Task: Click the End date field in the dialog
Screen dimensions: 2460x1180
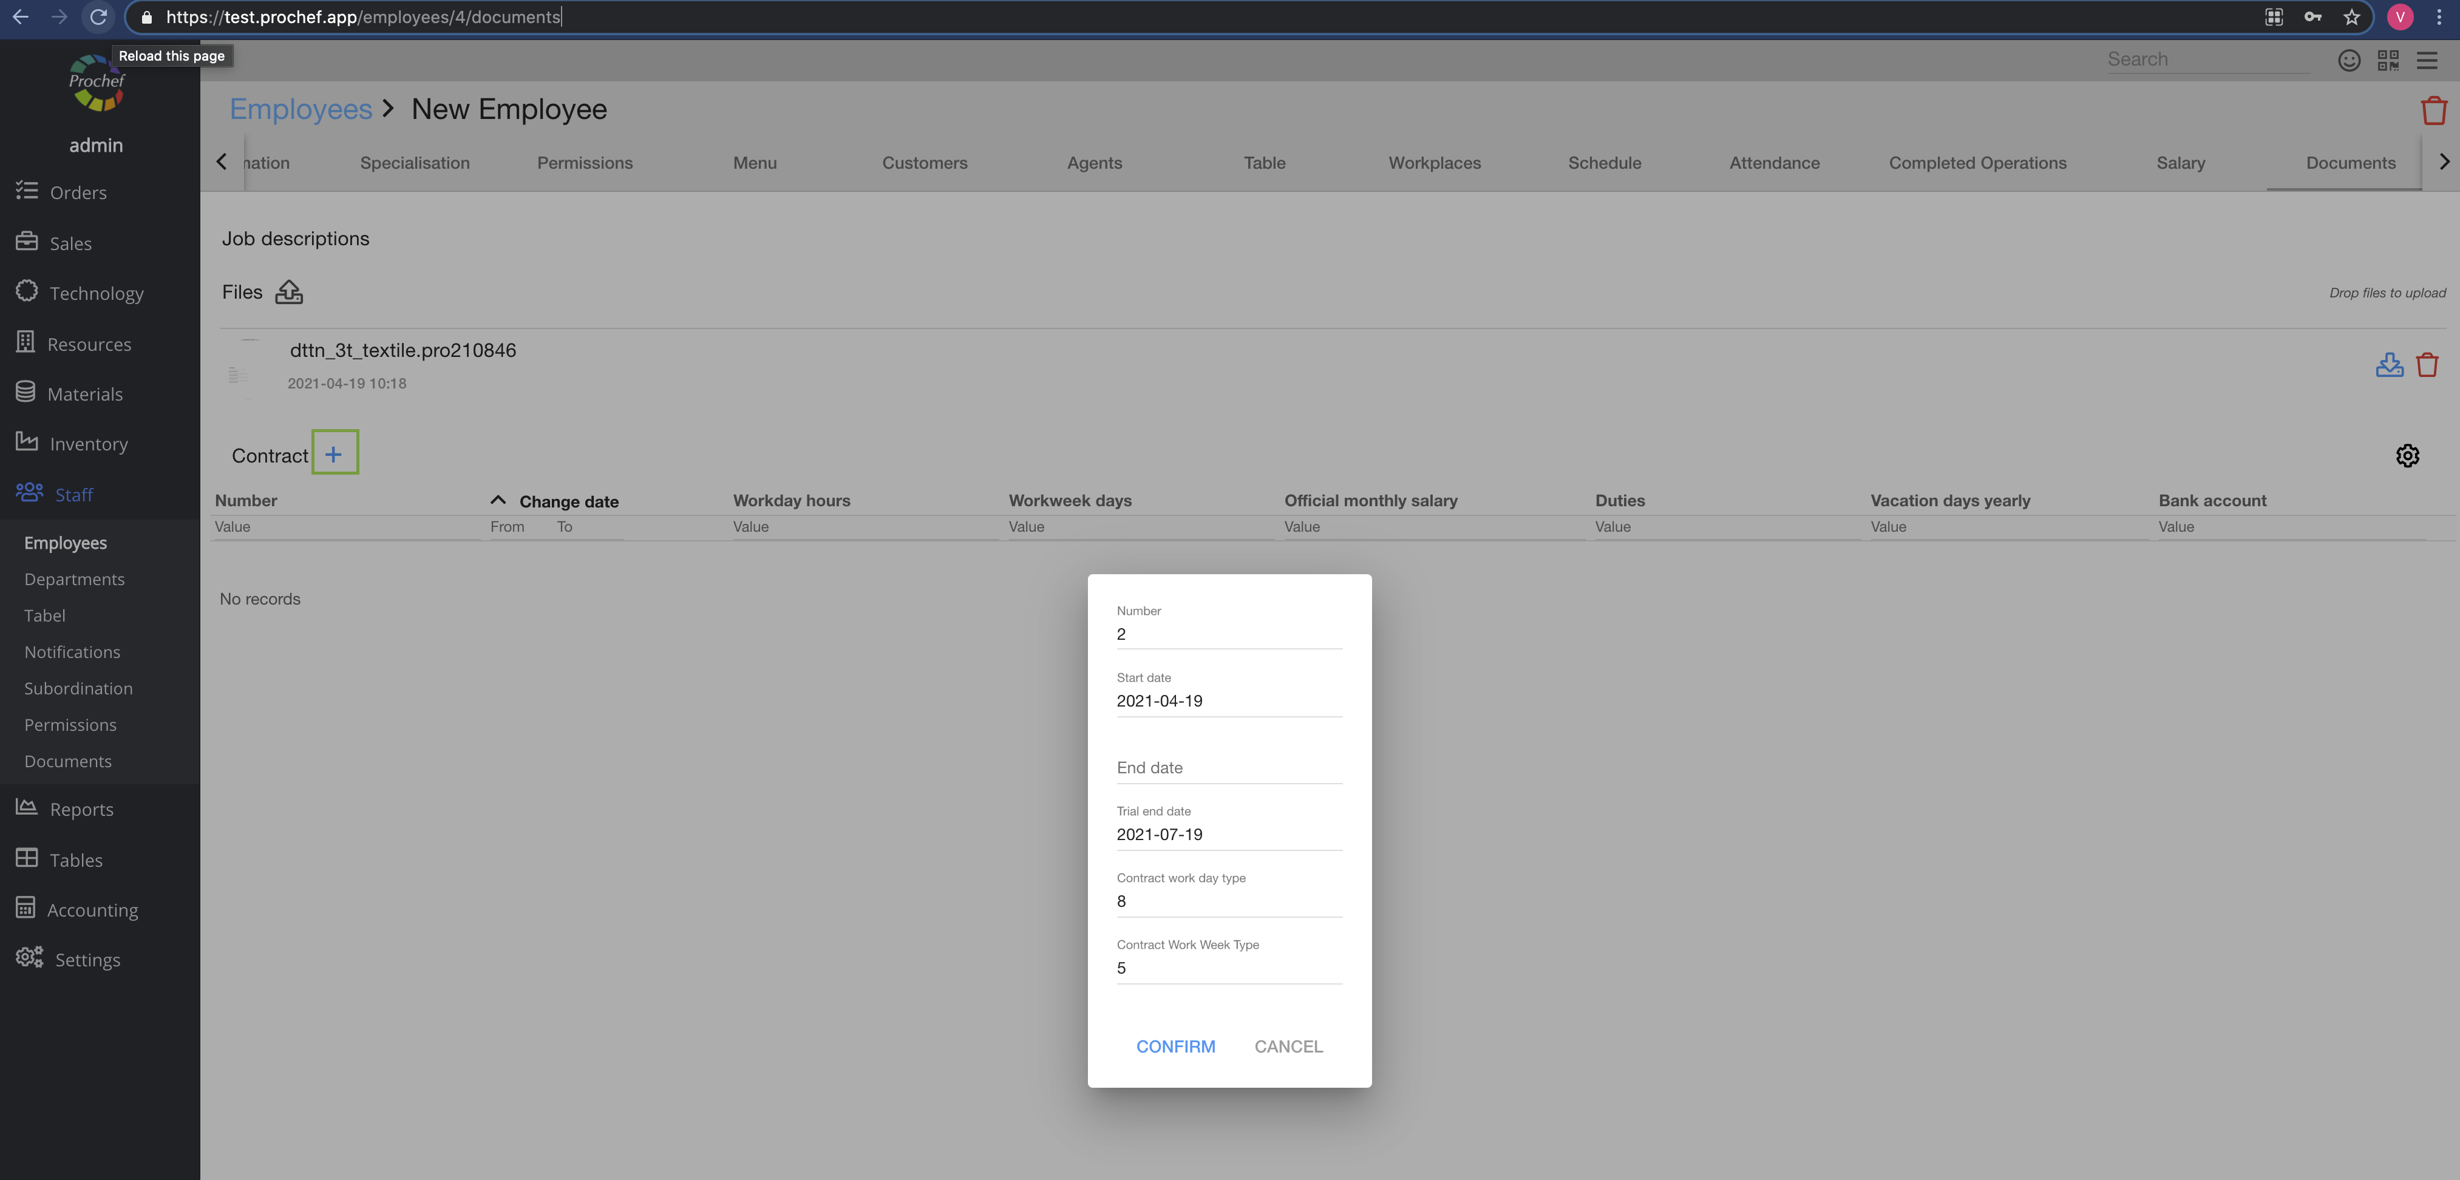Action: pyautogui.click(x=1228, y=768)
